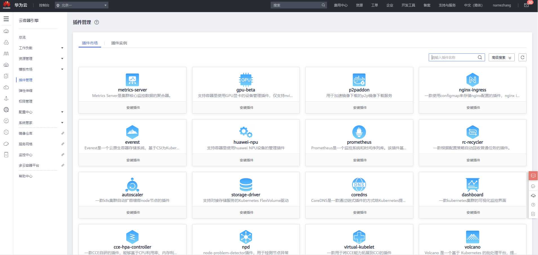Install the gpu-beta plugin
This screenshot has width=538, height=255.
tap(246, 107)
